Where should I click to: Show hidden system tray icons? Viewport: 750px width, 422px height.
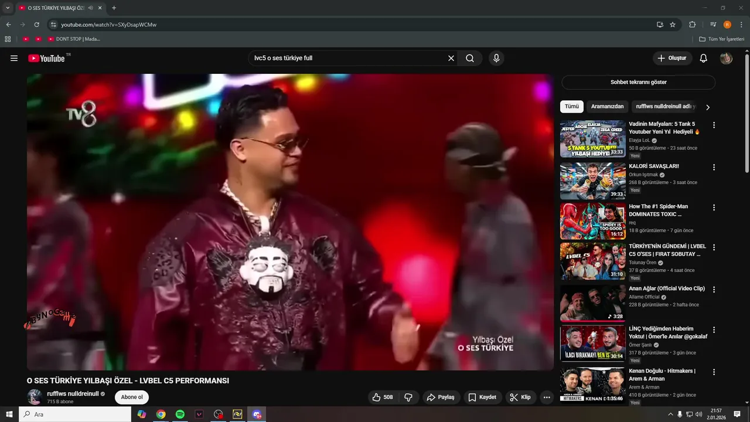pyautogui.click(x=670, y=414)
